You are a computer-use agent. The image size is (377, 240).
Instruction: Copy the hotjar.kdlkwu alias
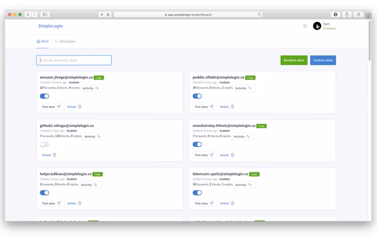coord(98,174)
